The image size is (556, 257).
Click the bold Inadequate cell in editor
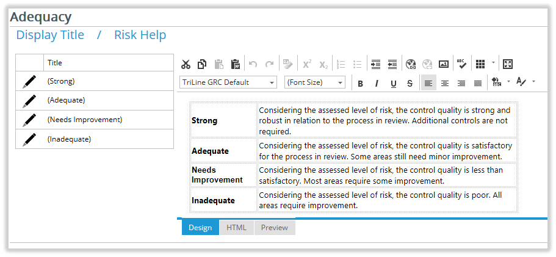[x=223, y=200]
